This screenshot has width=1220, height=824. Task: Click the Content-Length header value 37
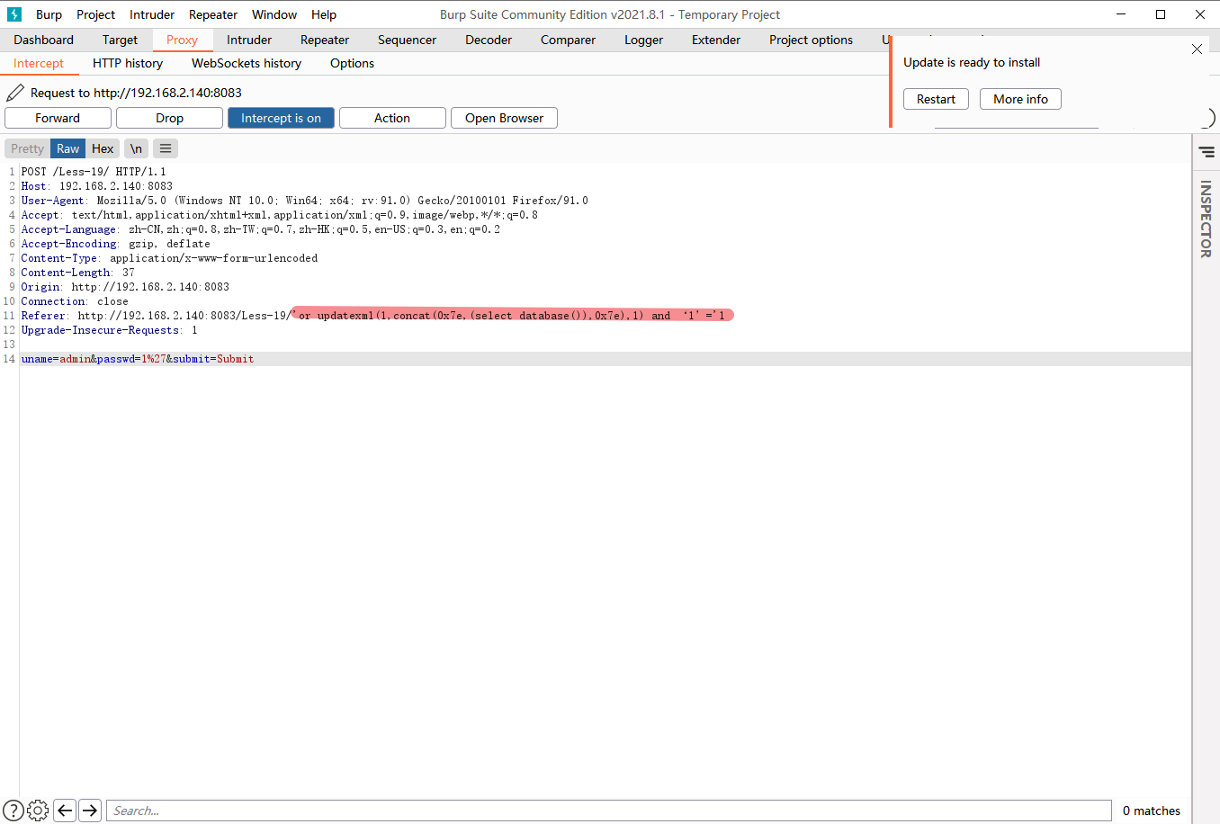[129, 272]
